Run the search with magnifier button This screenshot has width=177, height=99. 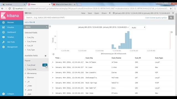(x=171, y=18)
